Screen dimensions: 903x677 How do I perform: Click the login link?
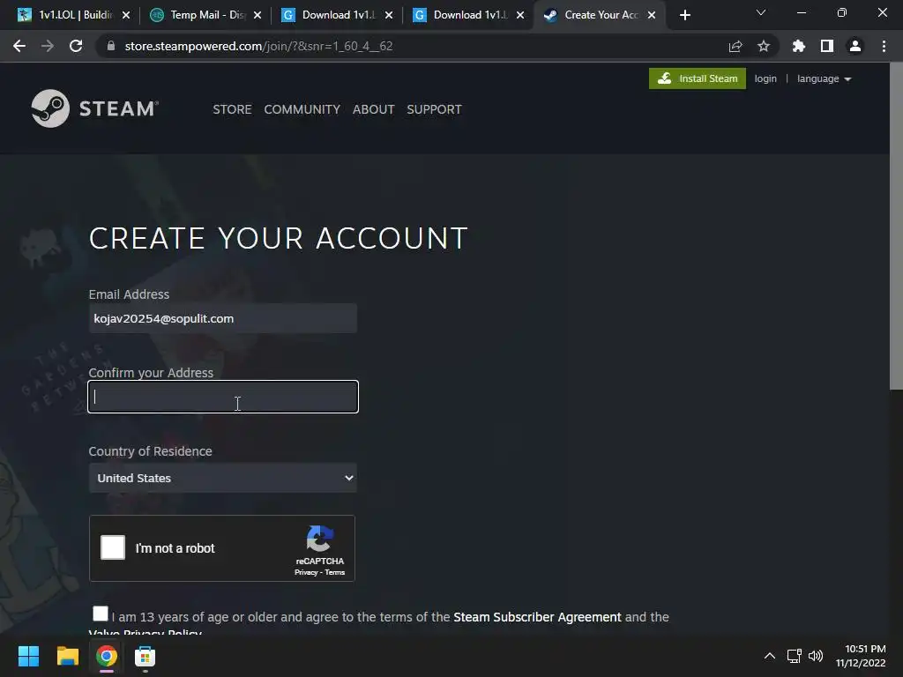tap(765, 78)
